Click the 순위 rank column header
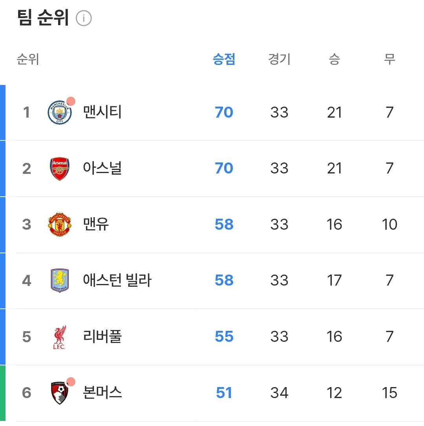 pos(27,59)
